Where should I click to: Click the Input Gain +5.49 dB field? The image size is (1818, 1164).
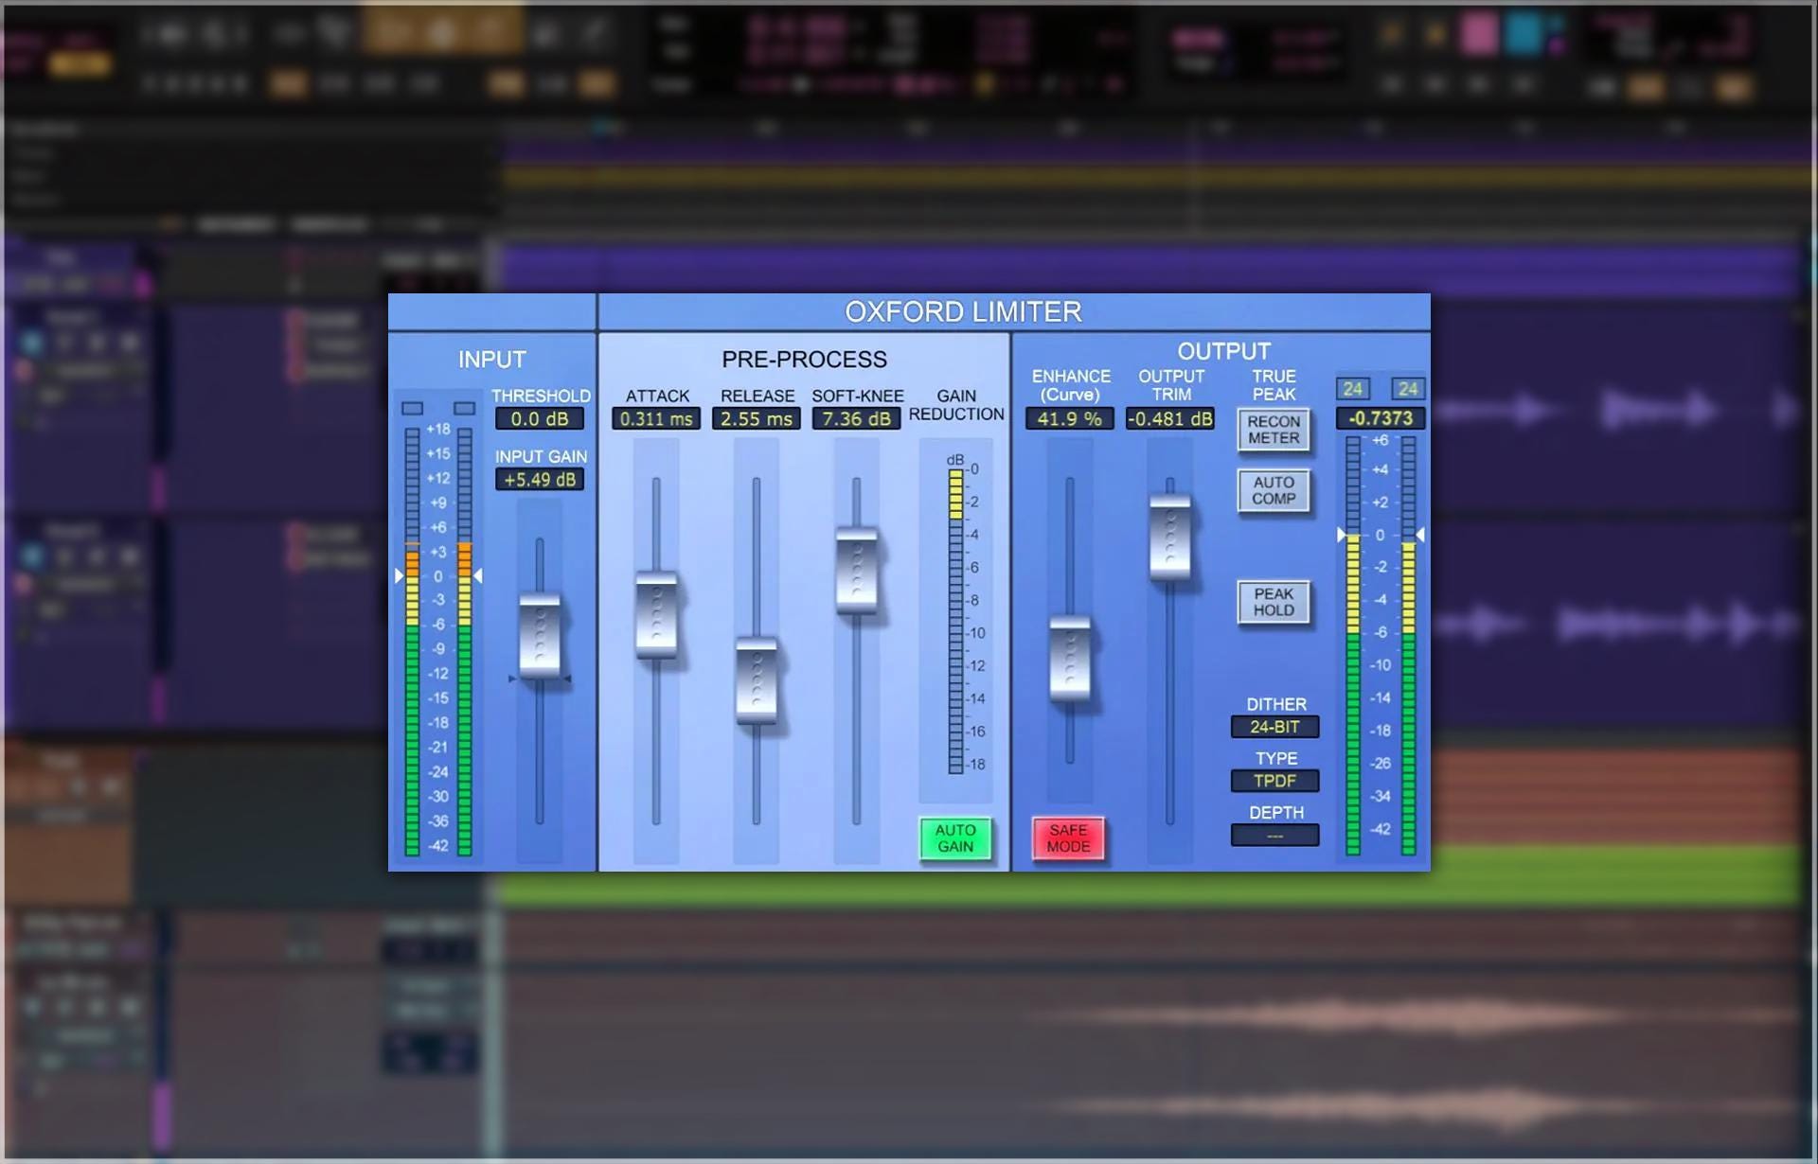click(x=540, y=479)
